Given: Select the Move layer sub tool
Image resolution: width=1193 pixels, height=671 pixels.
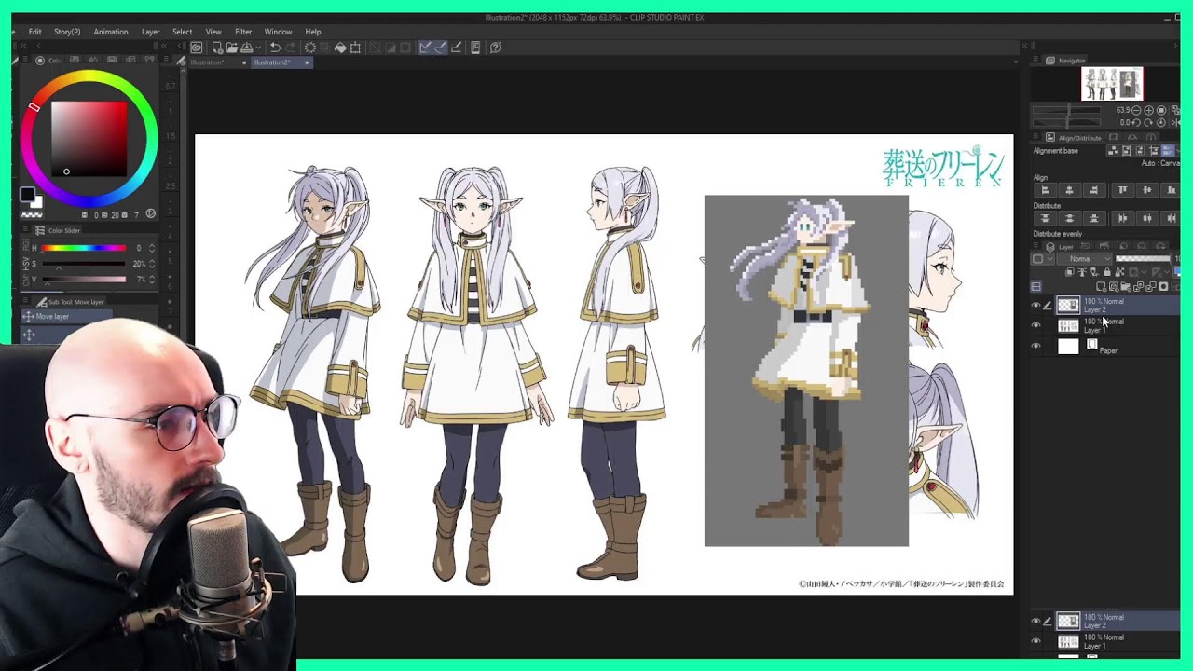Looking at the screenshot, I should (x=67, y=317).
